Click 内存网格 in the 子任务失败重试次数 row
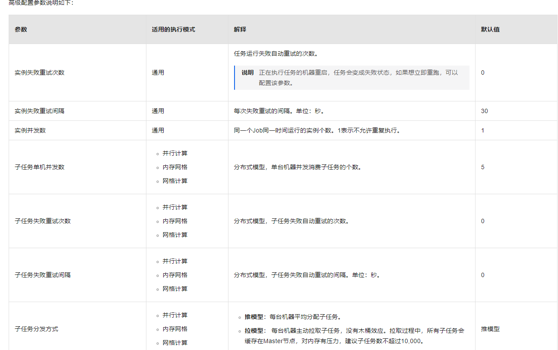 175,221
